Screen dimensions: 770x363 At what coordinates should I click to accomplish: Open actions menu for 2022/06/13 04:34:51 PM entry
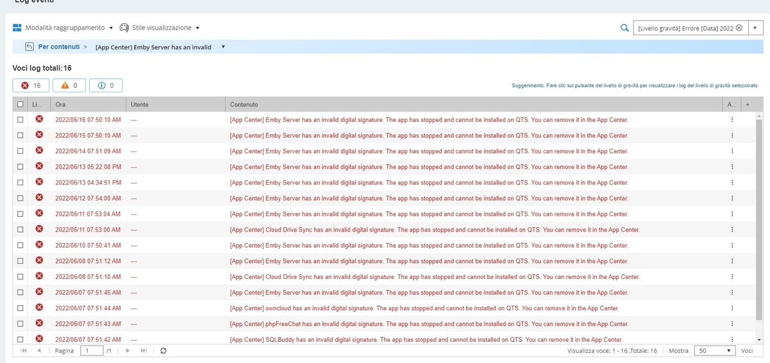click(732, 183)
